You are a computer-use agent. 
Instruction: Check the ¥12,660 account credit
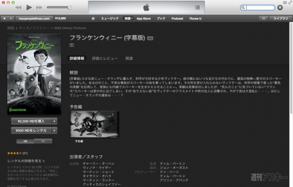(x=61, y=19)
